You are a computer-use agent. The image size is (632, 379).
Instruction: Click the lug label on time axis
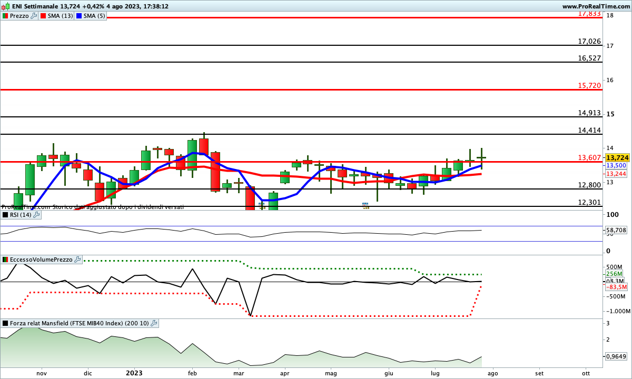point(435,373)
